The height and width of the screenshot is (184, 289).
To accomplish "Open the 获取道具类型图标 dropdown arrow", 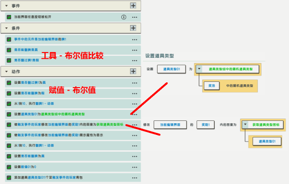I will 245,124.
